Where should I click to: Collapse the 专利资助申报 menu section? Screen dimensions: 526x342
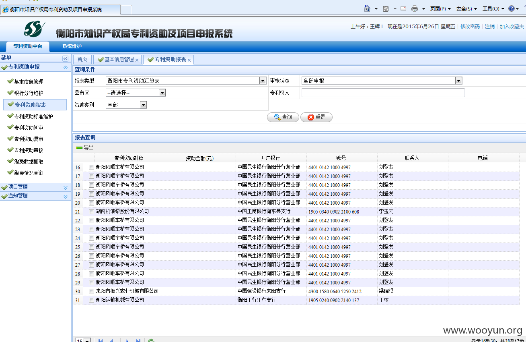66,67
